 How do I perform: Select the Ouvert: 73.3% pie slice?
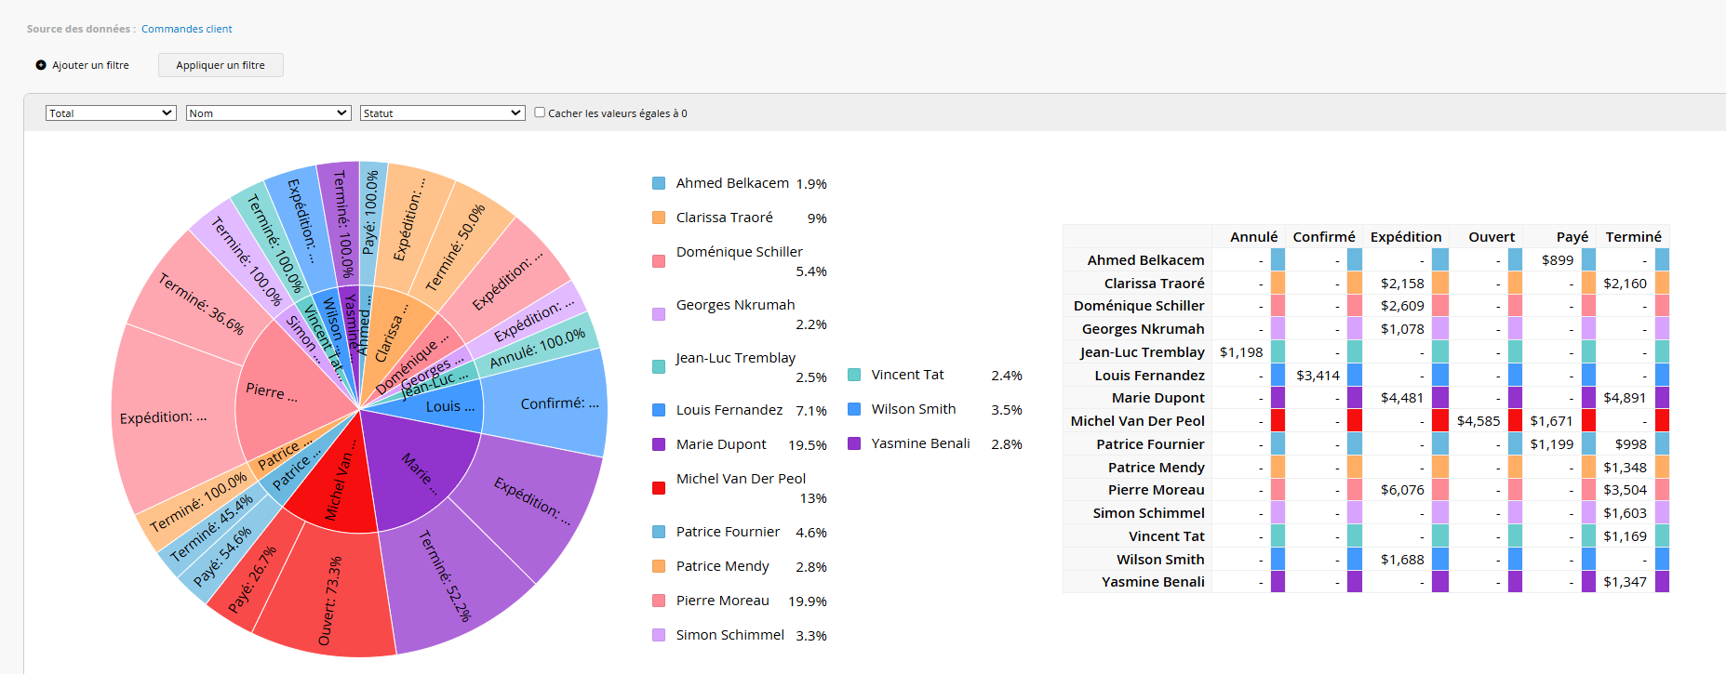(x=328, y=595)
